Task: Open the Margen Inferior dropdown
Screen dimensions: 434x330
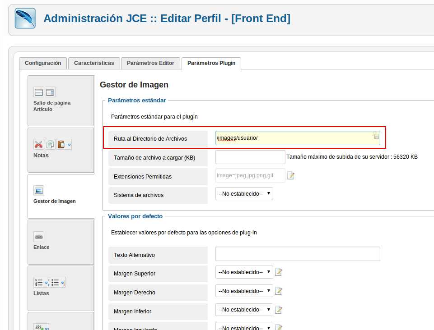Action: [x=244, y=310]
